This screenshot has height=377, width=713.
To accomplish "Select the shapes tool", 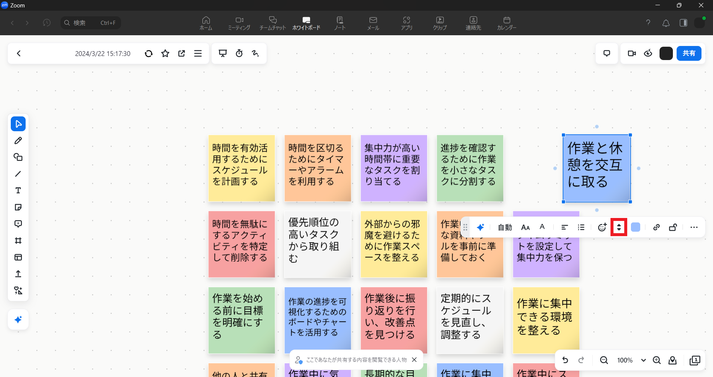I will tap(18, 157).
